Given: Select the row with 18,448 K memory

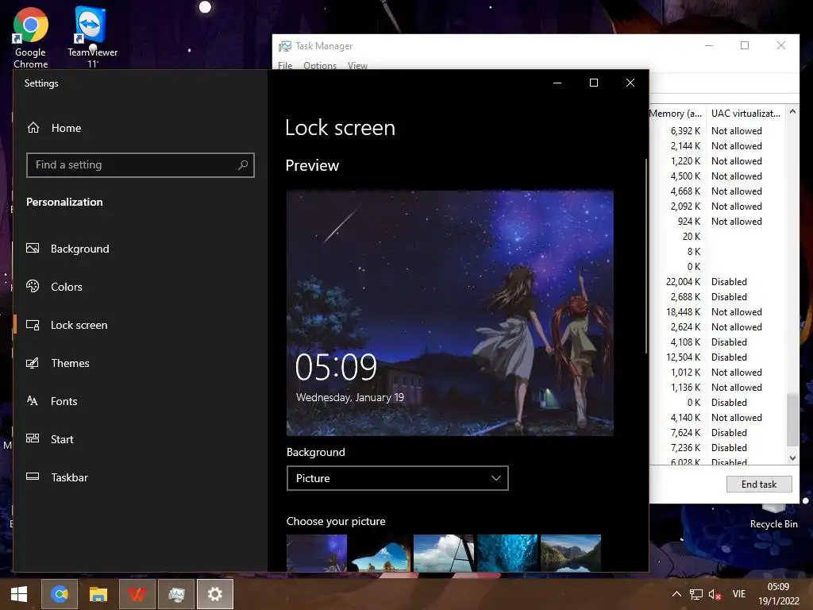Looking at the screenshot, I should (718, 311).
